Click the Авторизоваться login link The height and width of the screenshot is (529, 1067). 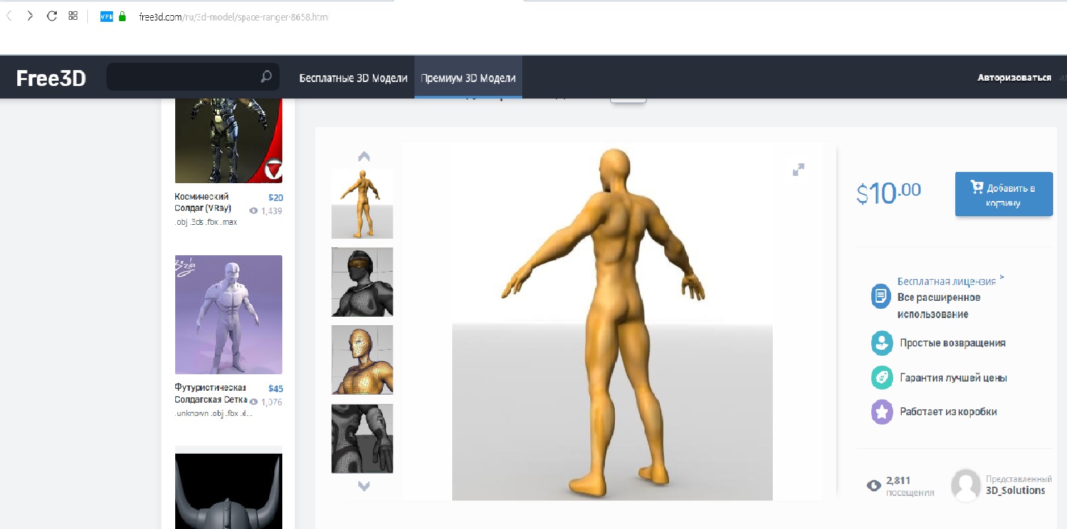[1014, 77]
